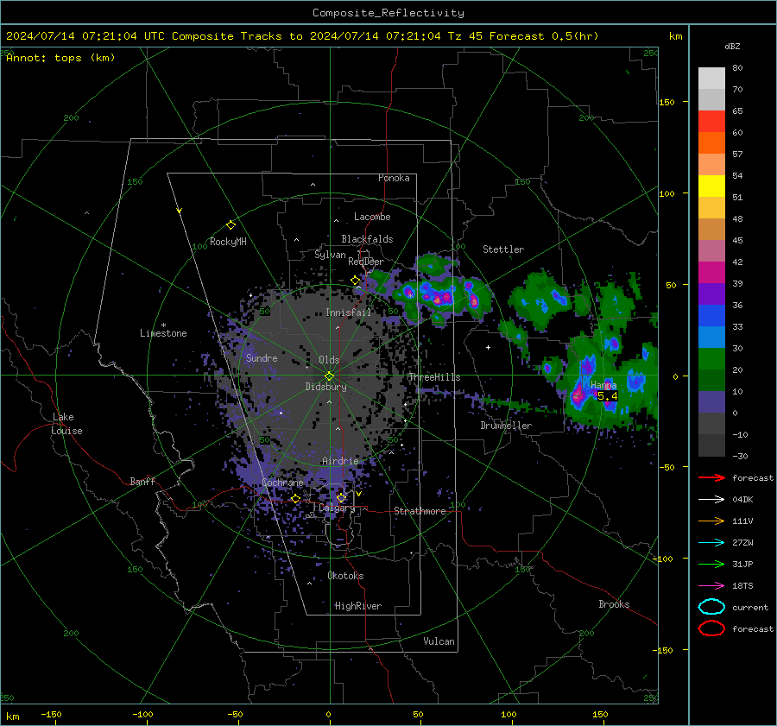777x726 pixels.
Task: Click the Cochrane town label
Action: (282, 483)
